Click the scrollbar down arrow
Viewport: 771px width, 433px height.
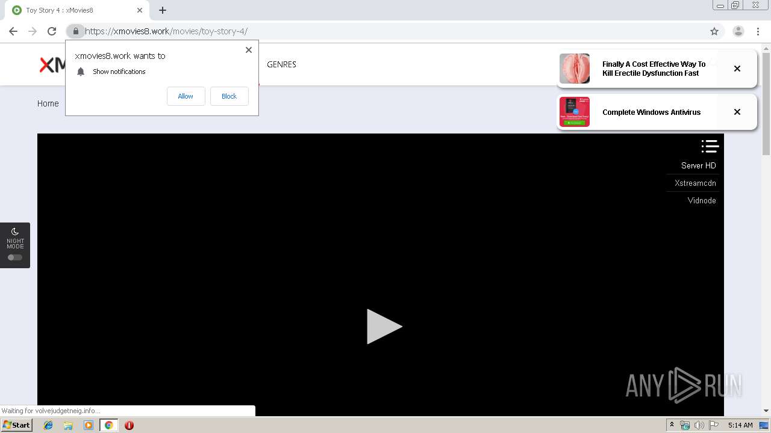(x=766, y=411)
